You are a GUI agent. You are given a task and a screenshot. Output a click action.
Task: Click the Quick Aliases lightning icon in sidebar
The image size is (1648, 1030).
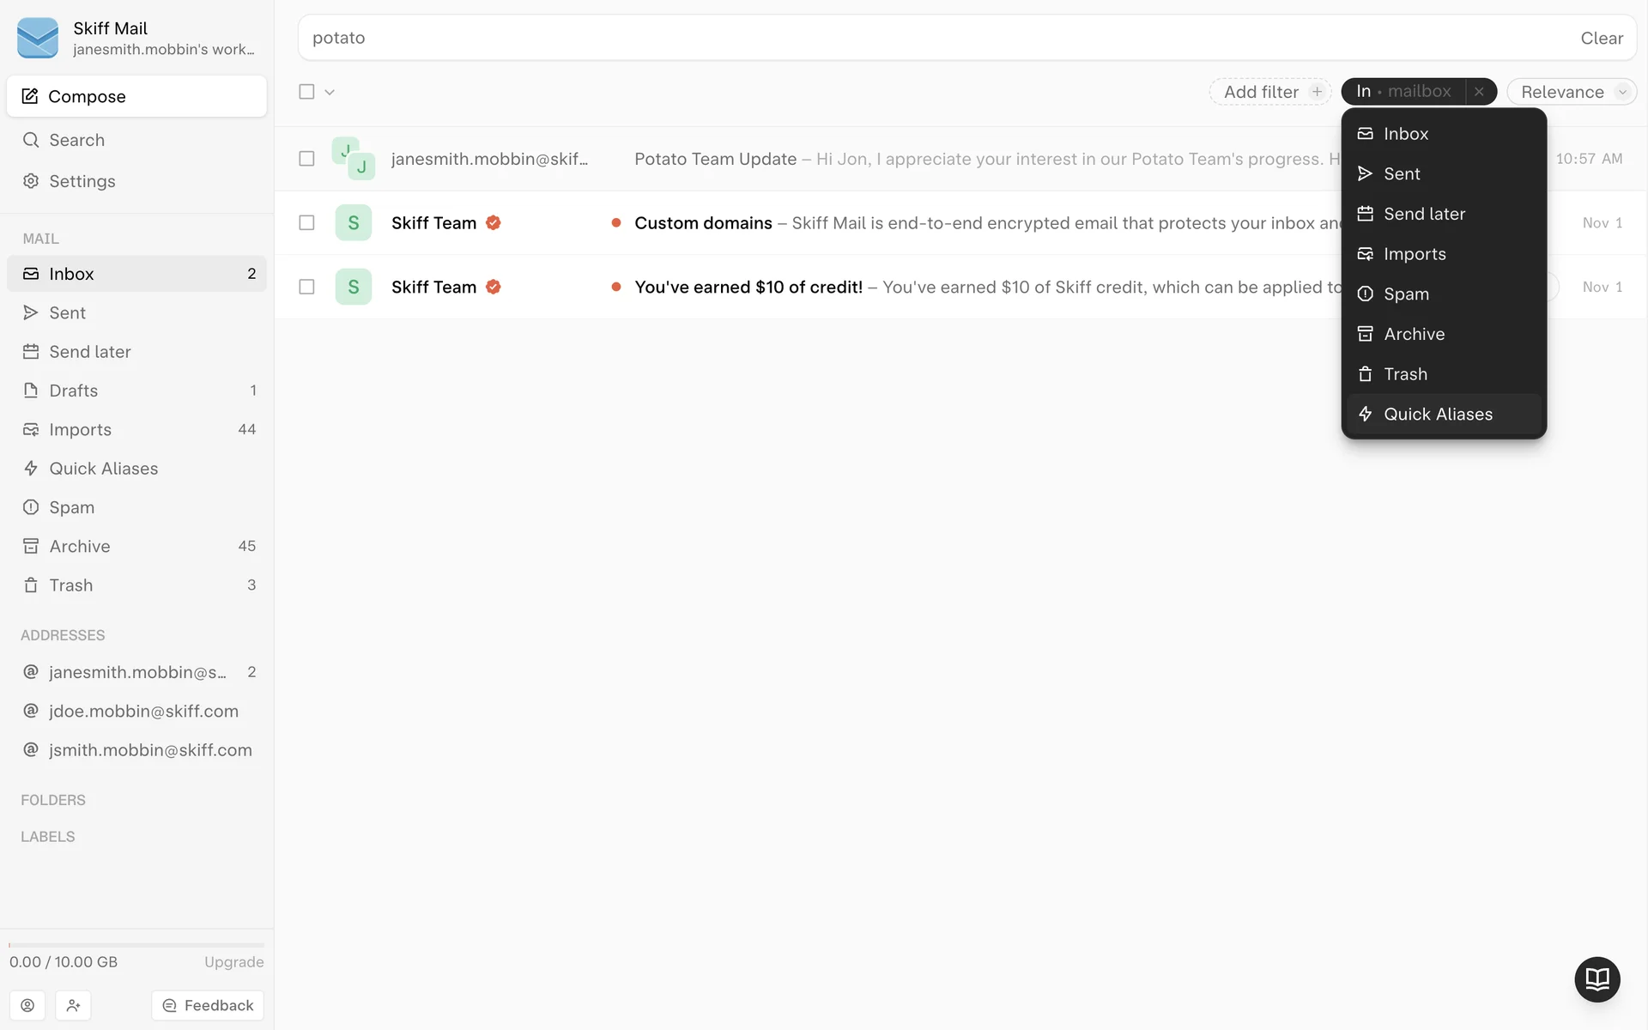[31, 469]
